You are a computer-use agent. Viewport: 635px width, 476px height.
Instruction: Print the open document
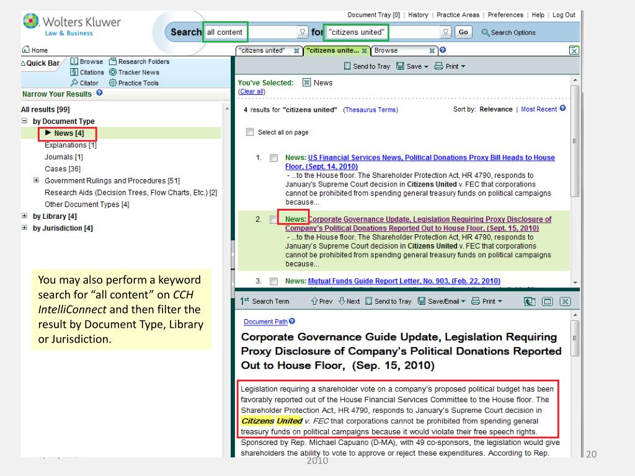click(x=487, y=301)
